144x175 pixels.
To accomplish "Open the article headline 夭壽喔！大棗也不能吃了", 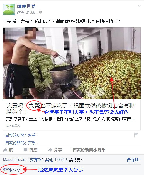I will tap(70, 109).
